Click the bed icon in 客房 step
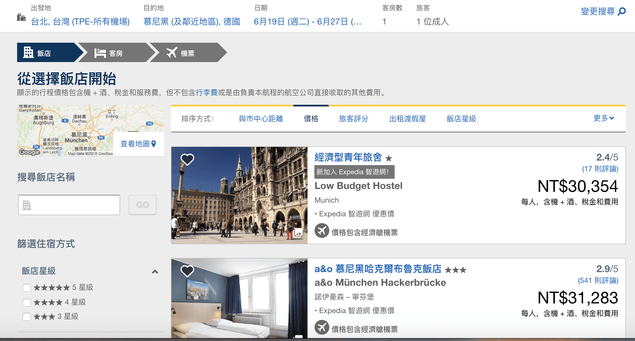This screenshot has height=341, width=635. click(x=100, y=53)
